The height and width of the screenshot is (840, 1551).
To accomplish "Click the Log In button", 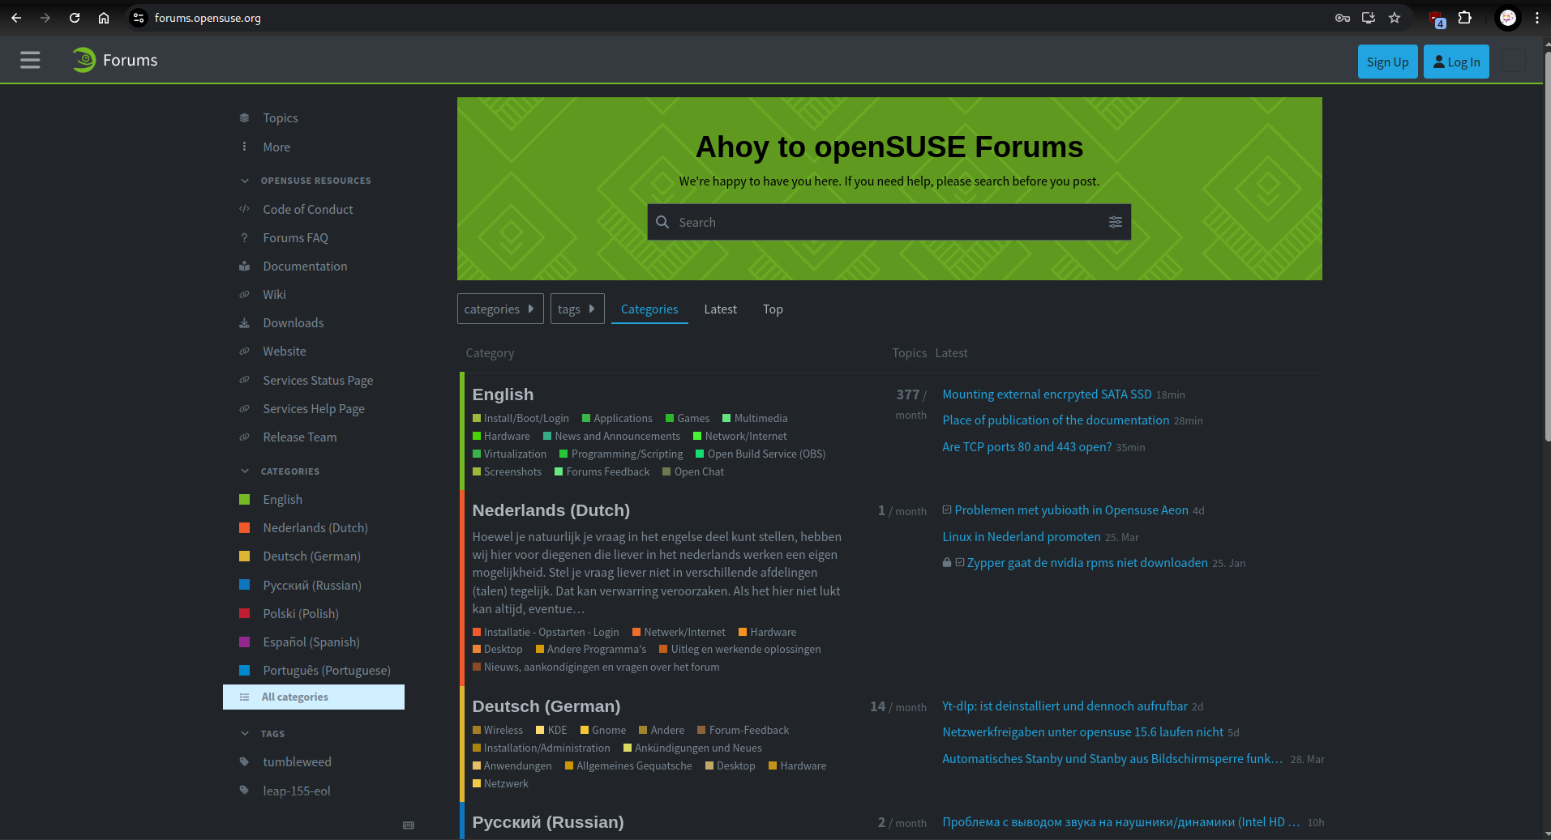I will point(1456,62).
